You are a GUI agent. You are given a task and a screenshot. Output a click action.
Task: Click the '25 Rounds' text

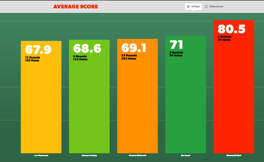coord(129,55)
